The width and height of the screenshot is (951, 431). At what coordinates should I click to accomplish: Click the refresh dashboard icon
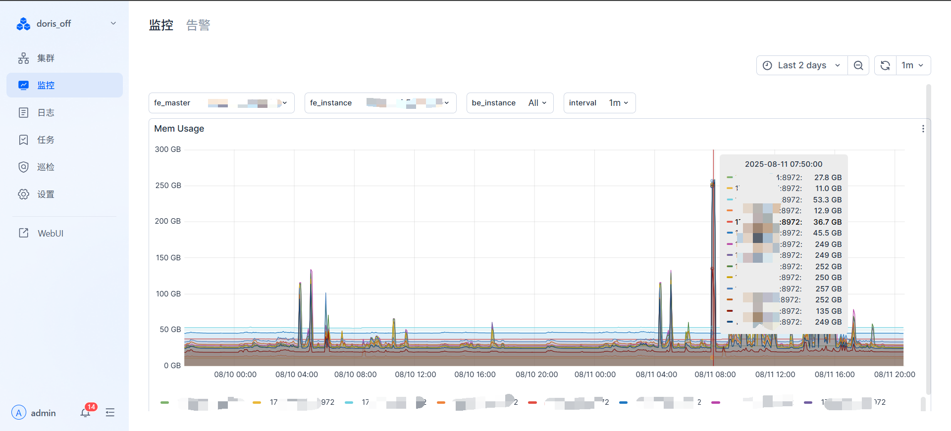click(x=885, y=65)
